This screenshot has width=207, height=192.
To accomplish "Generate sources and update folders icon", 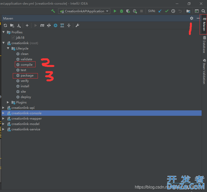I will point(12,25).
